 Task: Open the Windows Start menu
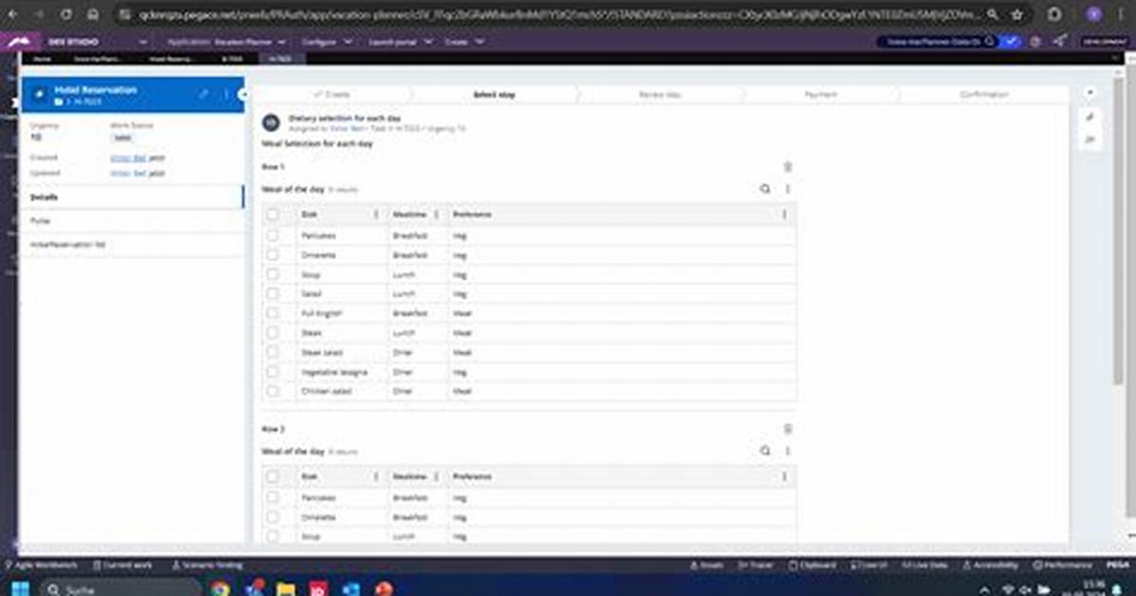point(20,588)
